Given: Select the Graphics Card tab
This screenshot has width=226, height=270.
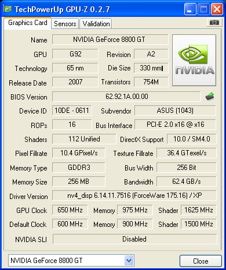Looking at the screenshot, I should [28, 23].
